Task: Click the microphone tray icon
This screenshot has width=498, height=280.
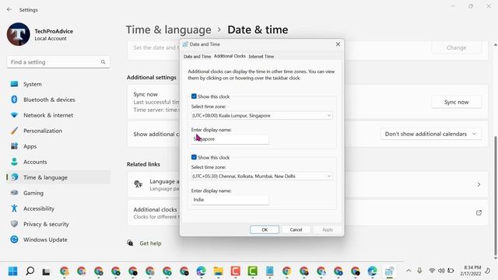Action: click(x=419, y=271)
